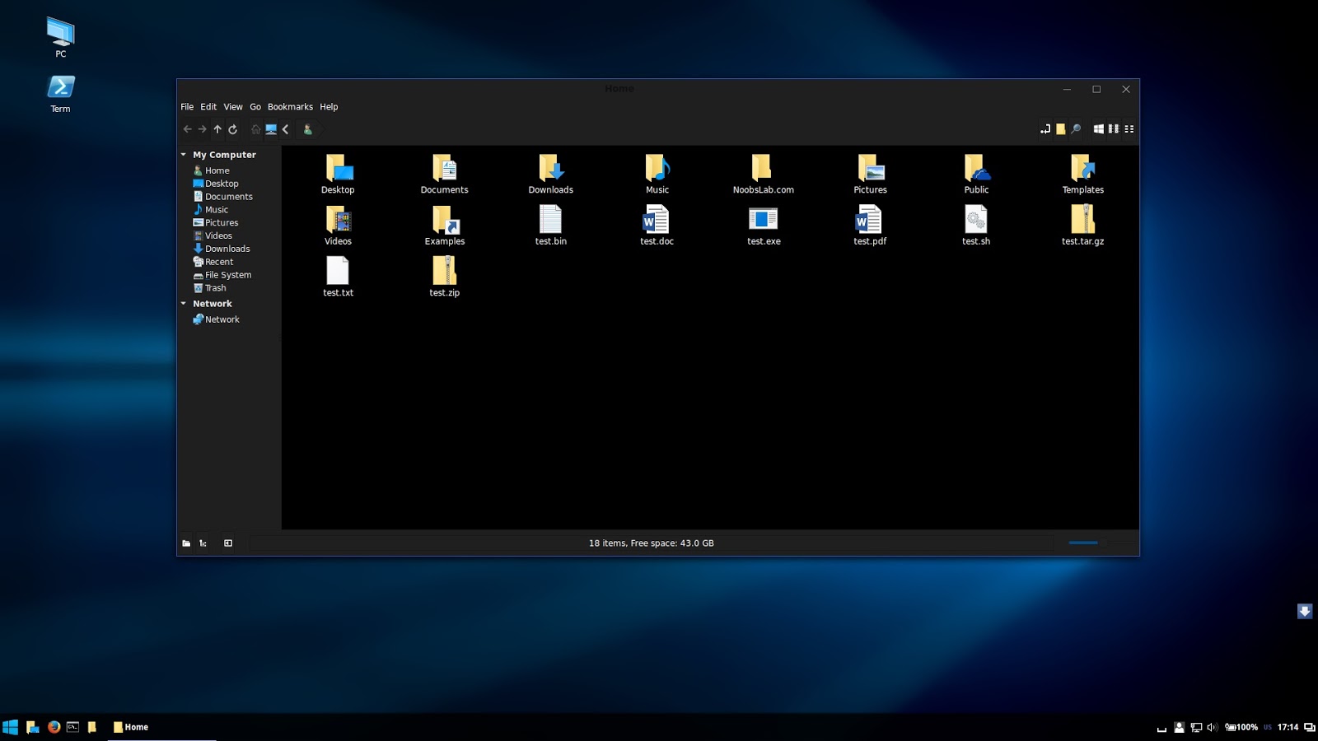Click the breadcrumb back chevron
The width and height of the screenshot is (1318, 741).
[x=285, y=129]
